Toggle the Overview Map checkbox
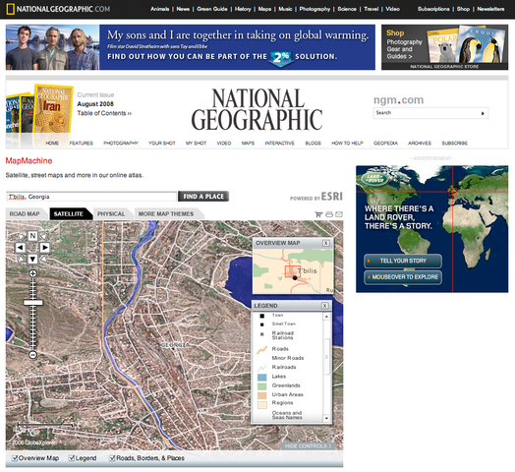The height and width of the screenshot is (472, 515). coord(15,458)
